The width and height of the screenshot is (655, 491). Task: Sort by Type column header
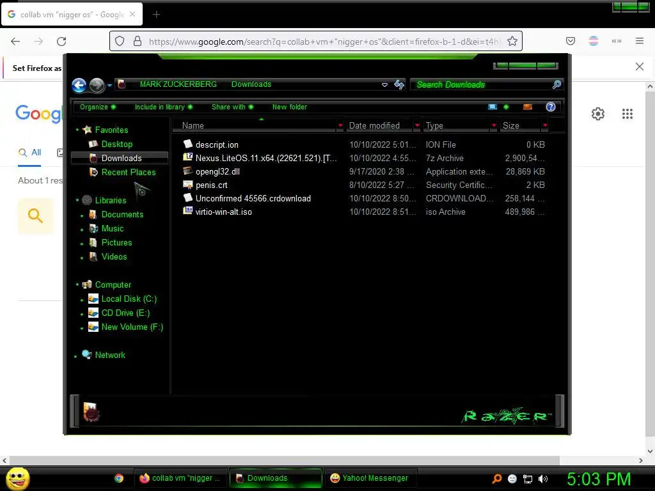click(x=456, y=126)
